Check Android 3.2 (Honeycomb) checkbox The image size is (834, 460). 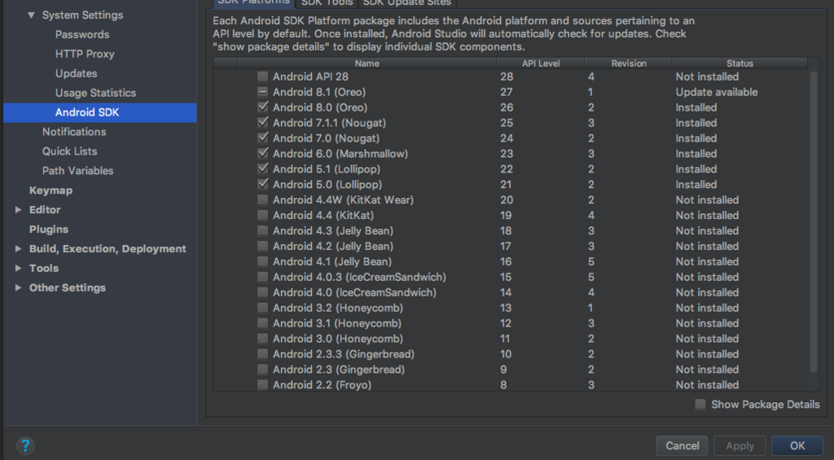point(262,308)
